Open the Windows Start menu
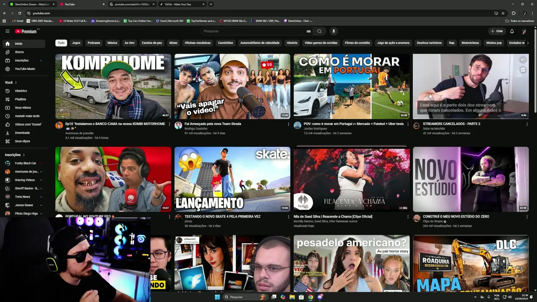The image size is (537, 302). 217,297
